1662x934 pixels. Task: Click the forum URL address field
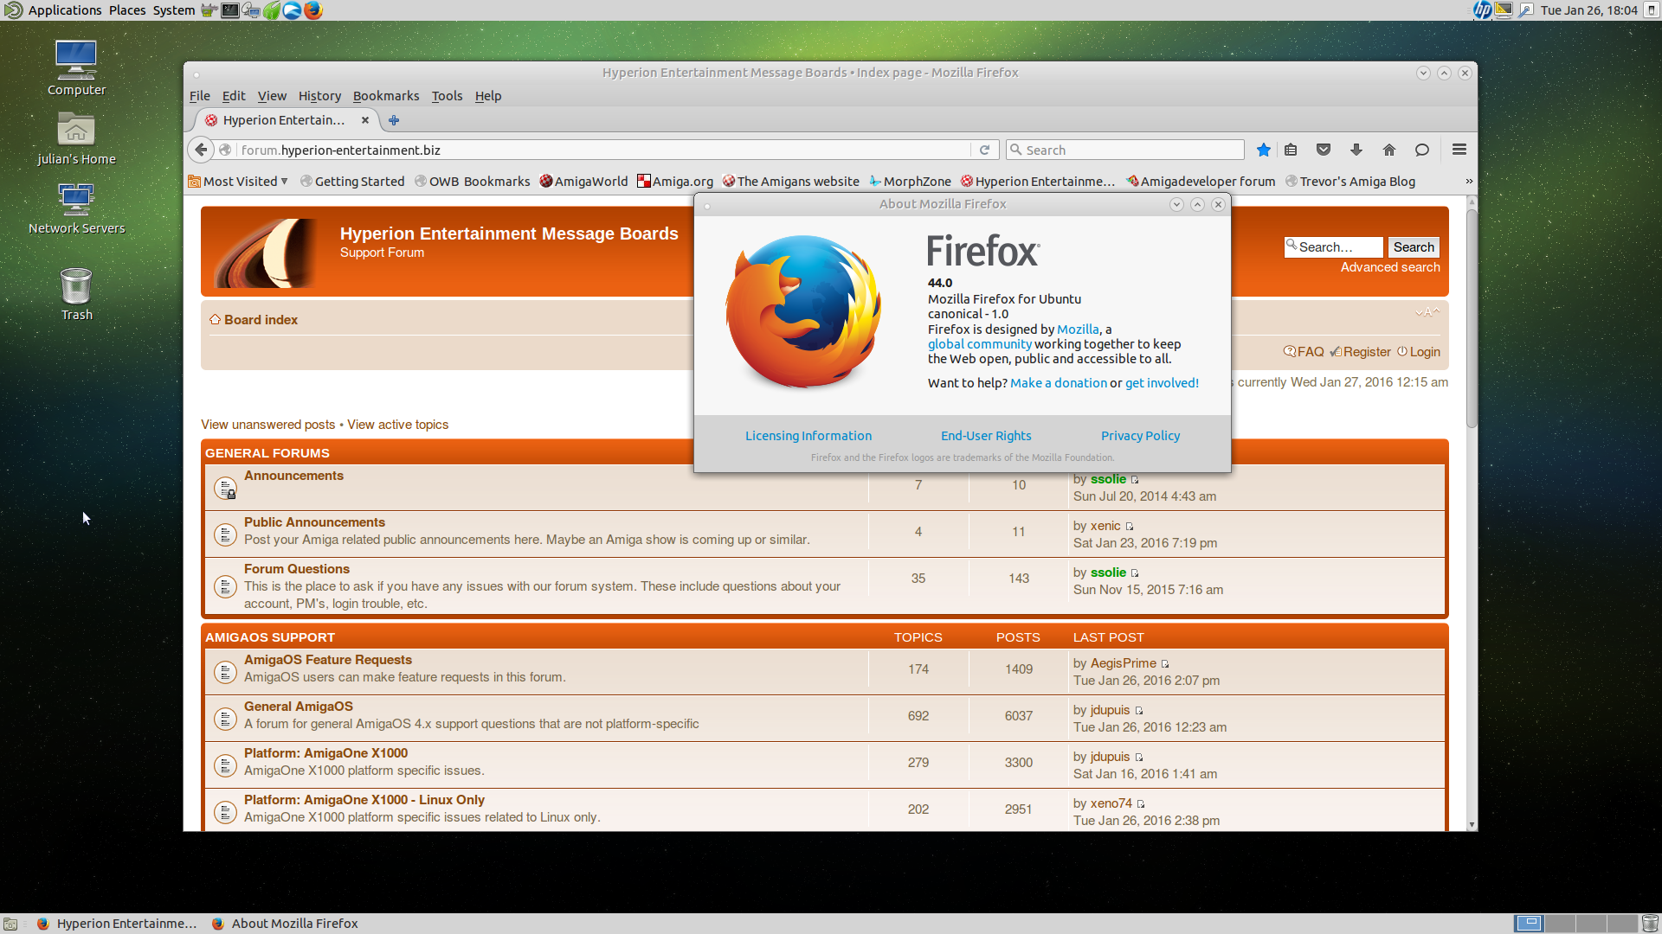coord(597,150)
